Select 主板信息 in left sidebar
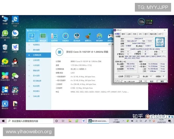The image size is (174, 139). (x=37, y=60)
